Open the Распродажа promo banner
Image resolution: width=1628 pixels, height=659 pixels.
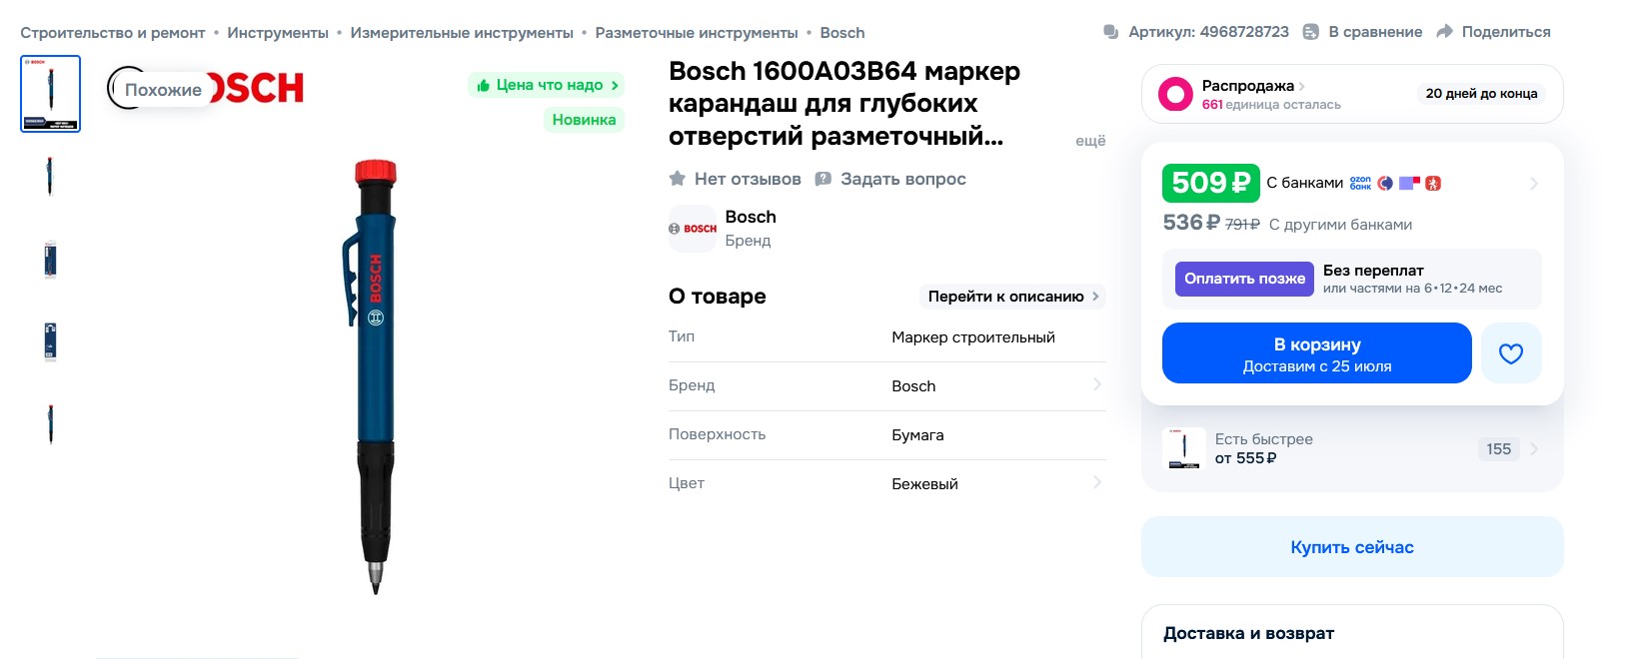(x=1352, y=94)
